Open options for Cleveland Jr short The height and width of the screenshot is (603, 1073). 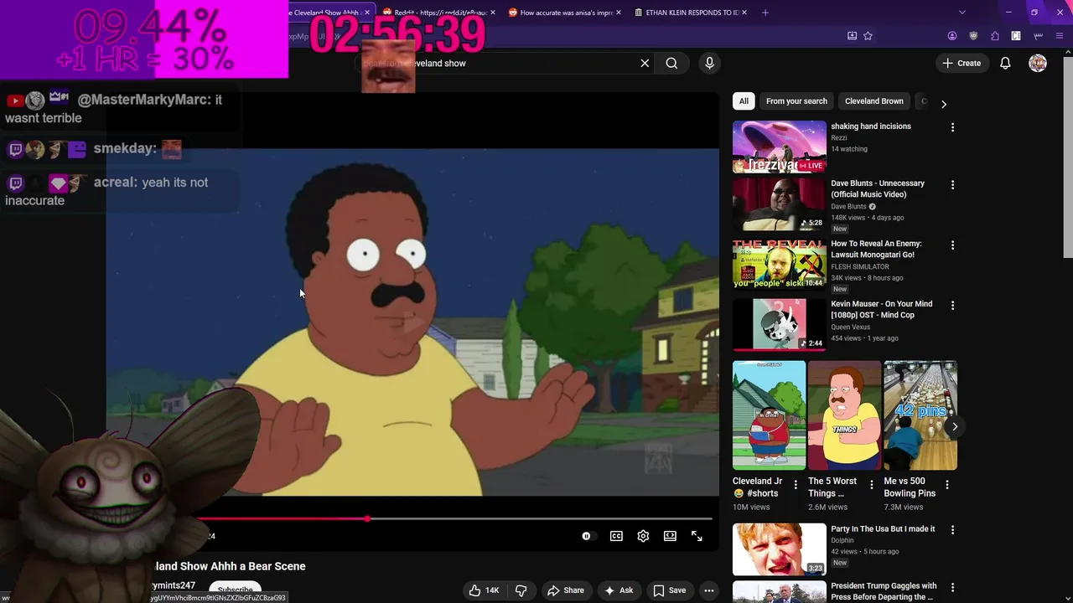coord(796,485)
